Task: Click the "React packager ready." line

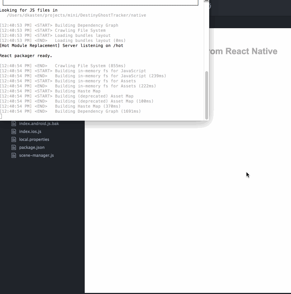Action: point(26,56)
